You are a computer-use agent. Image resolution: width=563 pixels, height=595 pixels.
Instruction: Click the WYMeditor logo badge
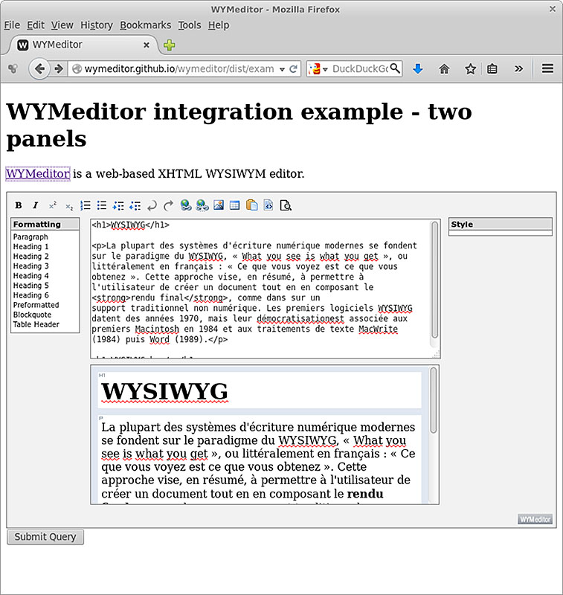click(535, 519)
